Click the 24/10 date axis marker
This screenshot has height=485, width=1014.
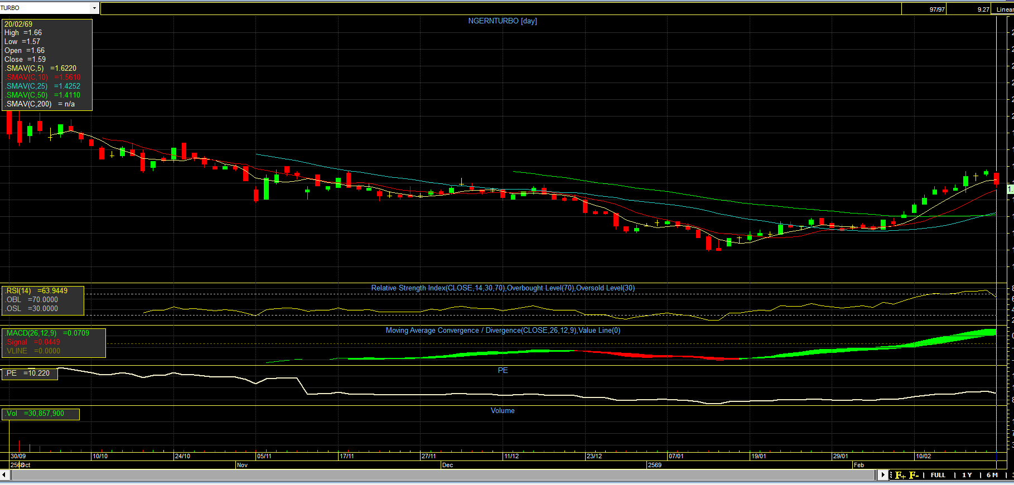point(182,456)
